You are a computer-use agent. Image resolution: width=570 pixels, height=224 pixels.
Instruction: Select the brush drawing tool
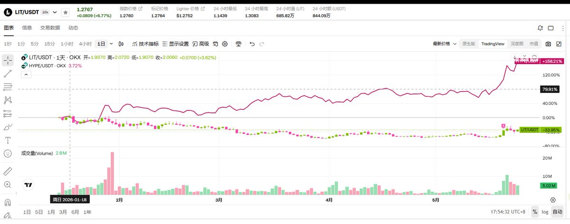[x=8, y=127]
